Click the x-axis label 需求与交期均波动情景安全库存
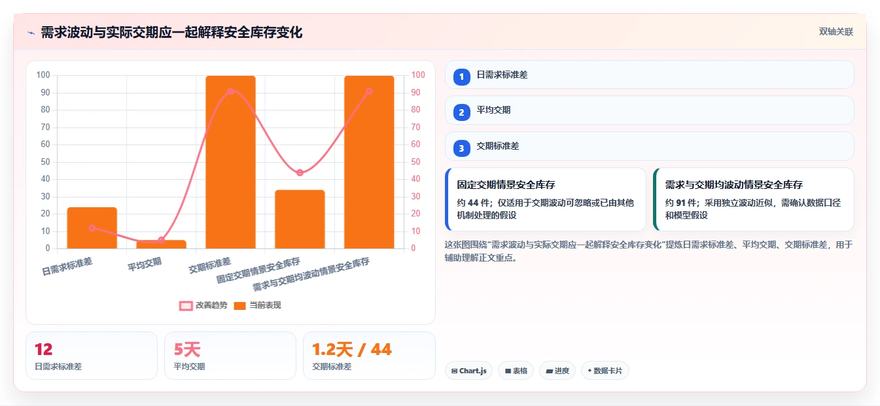This screenshot has height=406, width=880. coord(311,275)
